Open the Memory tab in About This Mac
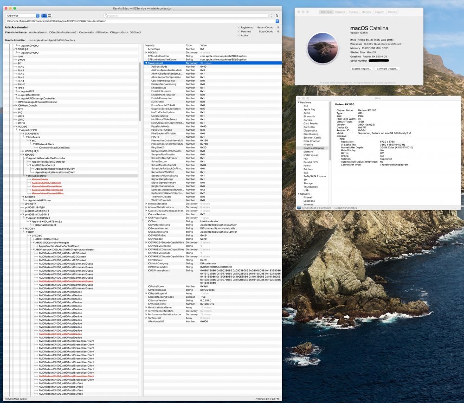 367,12
